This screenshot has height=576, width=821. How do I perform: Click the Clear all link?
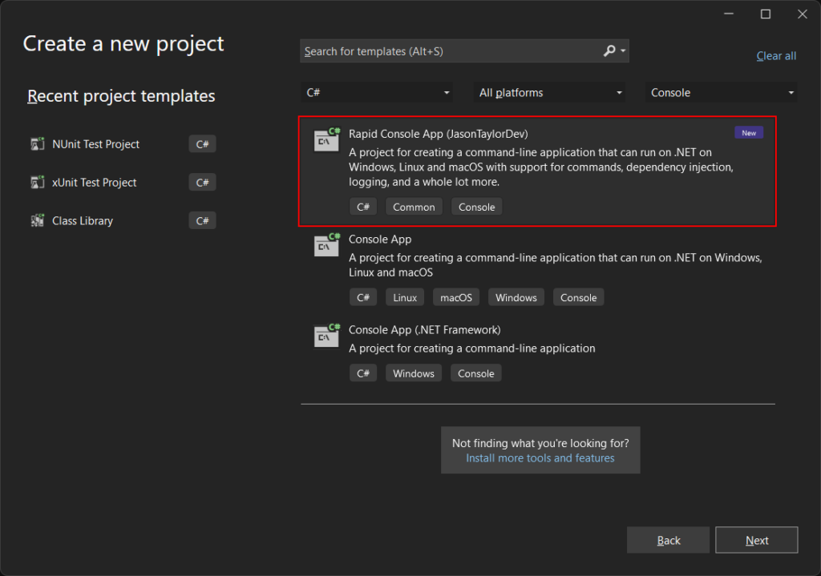776,56
